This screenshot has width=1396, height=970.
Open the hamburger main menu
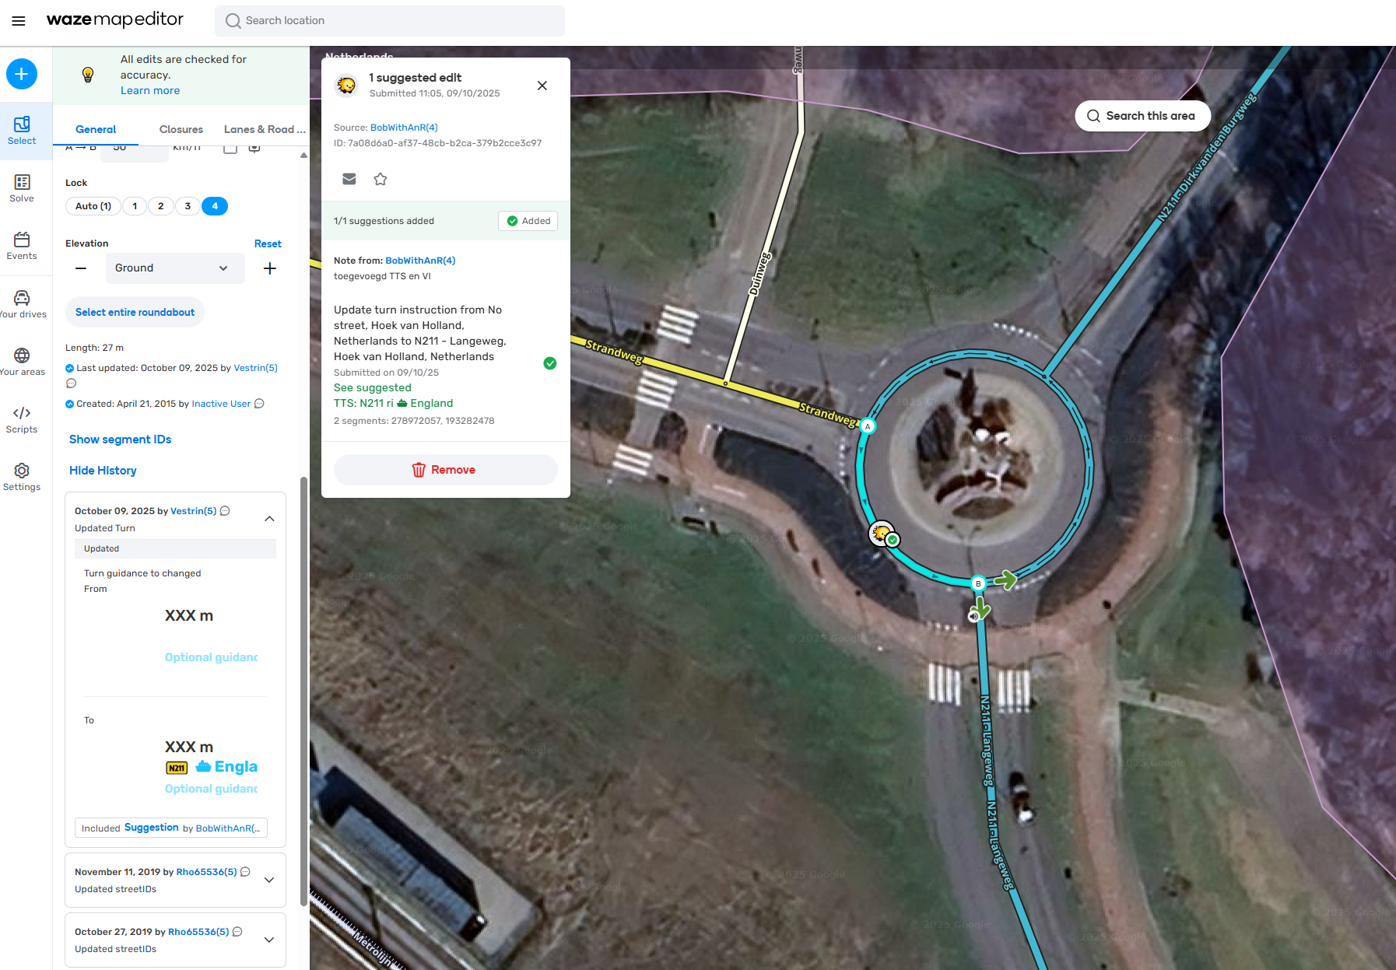[x=19, y=21]
